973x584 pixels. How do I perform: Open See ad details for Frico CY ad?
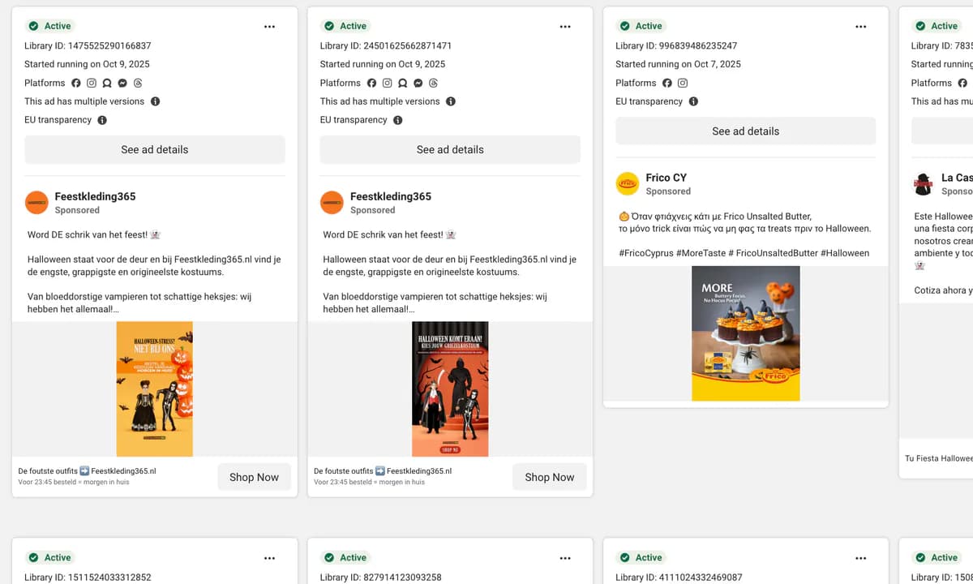tap(746, 131)
